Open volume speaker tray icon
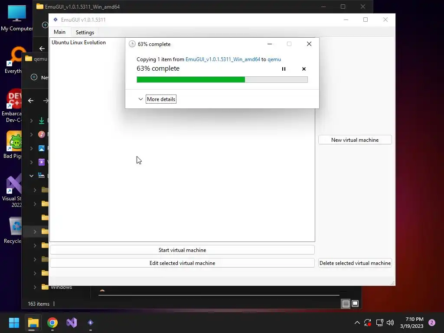 (x=390, y=323)
